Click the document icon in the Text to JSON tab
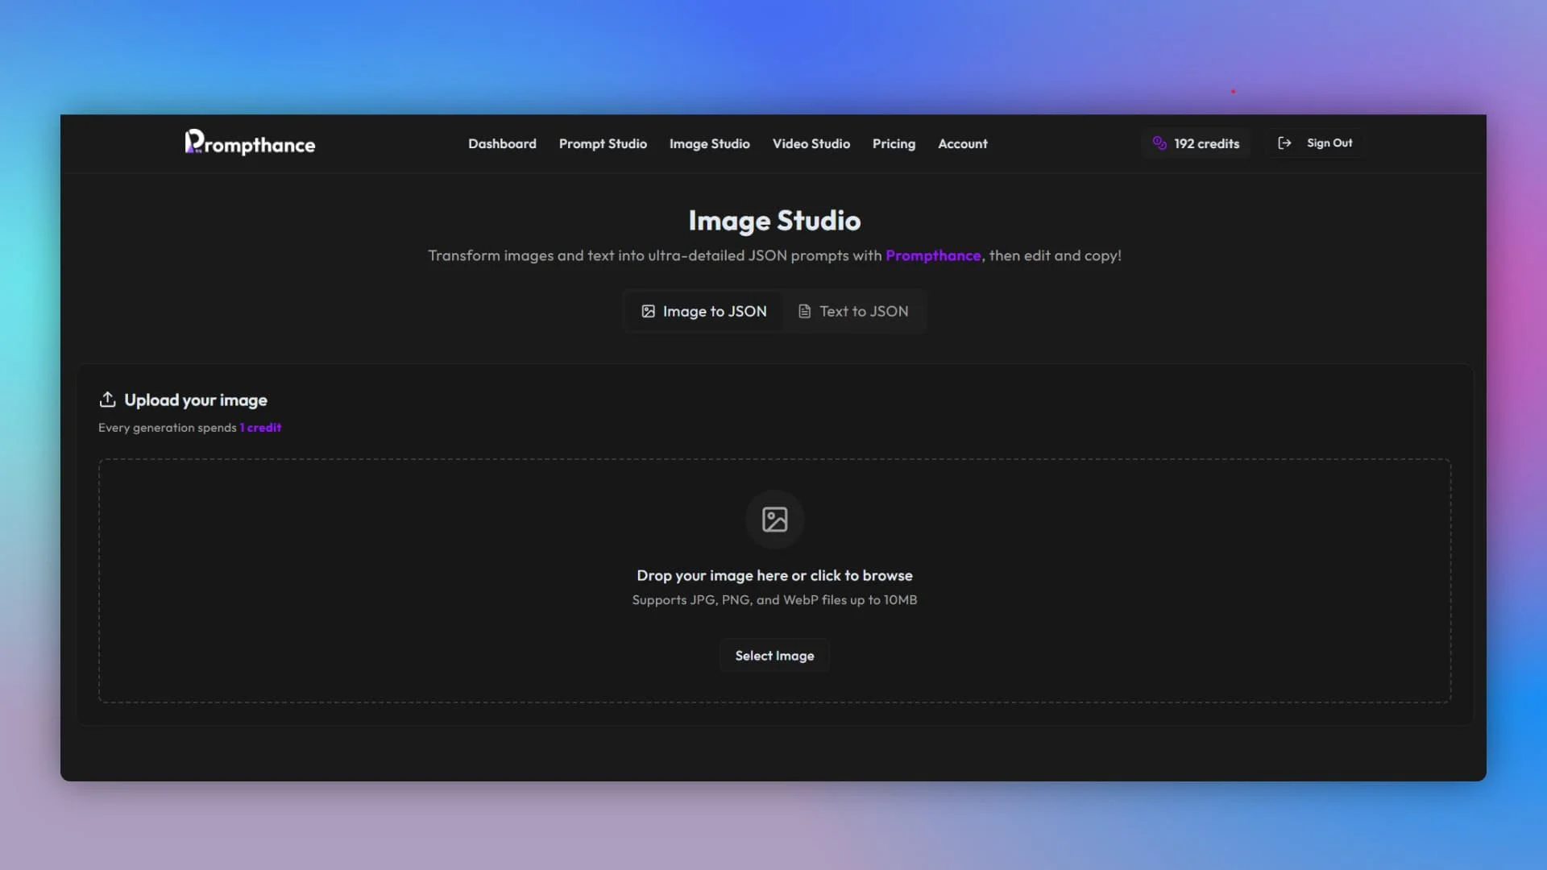1547x870 pixels. coord(804,311)
